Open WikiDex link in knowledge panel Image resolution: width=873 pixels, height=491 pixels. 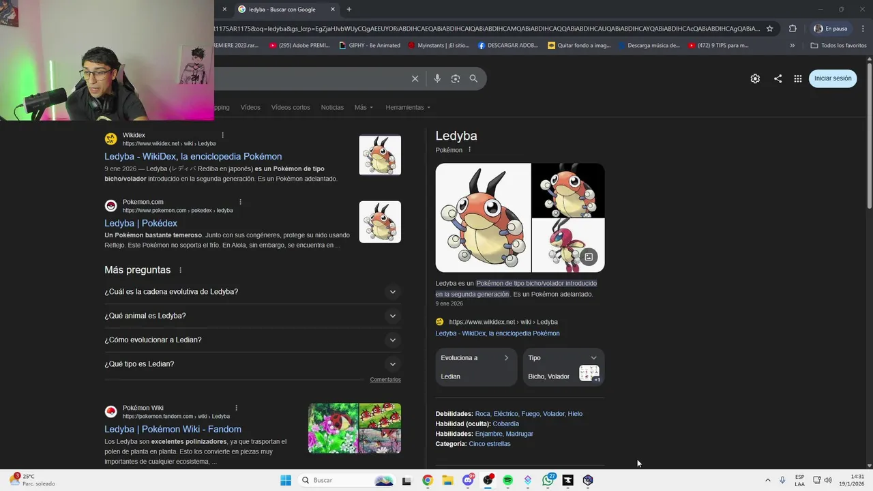497,333
